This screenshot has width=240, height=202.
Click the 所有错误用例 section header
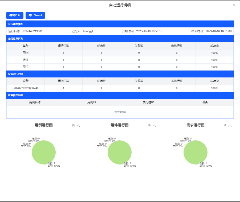pyautogui.click(x=15, y=95)
